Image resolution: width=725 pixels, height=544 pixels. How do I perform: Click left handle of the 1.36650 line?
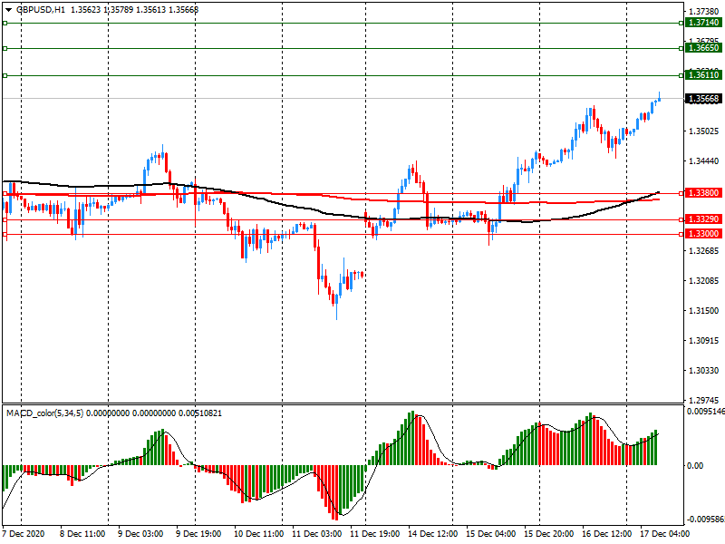pyautogui.click(x=5, y=48)
